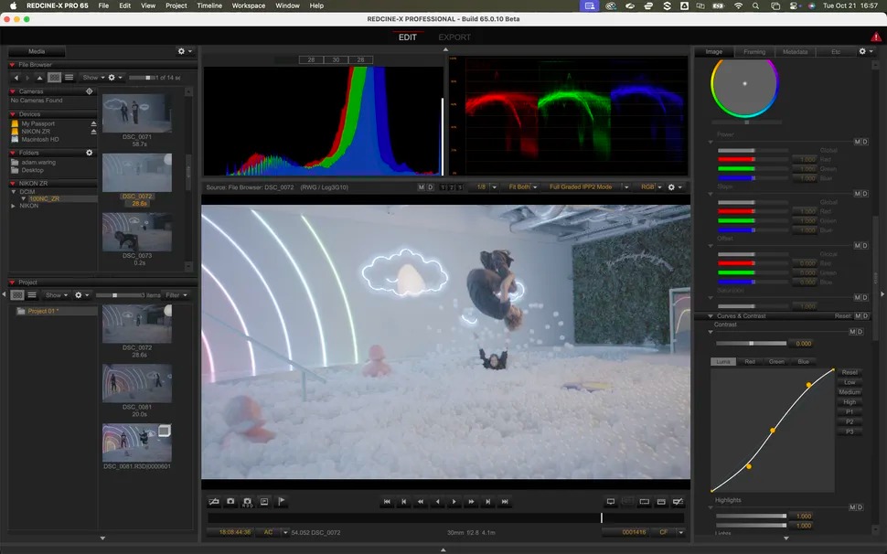This screenshot has width=887, height=554.
Task: Switch file browser to list view
Action: click(68, 78)
